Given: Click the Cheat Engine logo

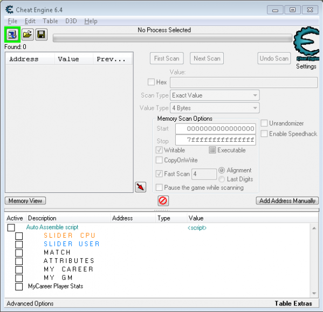Looking at the screenshot, I should point(307,44).
